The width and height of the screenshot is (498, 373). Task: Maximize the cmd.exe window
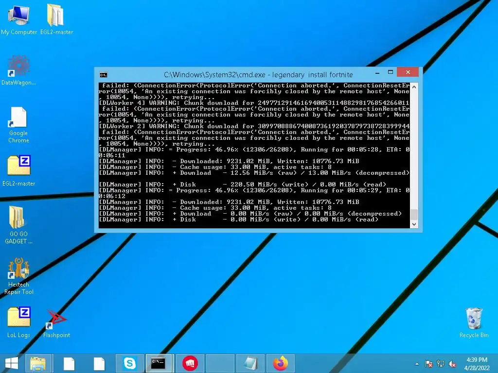pos(391,72)
